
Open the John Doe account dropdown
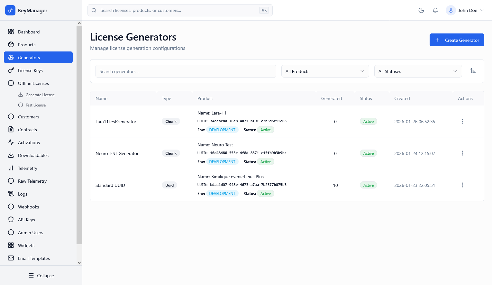pos(465,10)
